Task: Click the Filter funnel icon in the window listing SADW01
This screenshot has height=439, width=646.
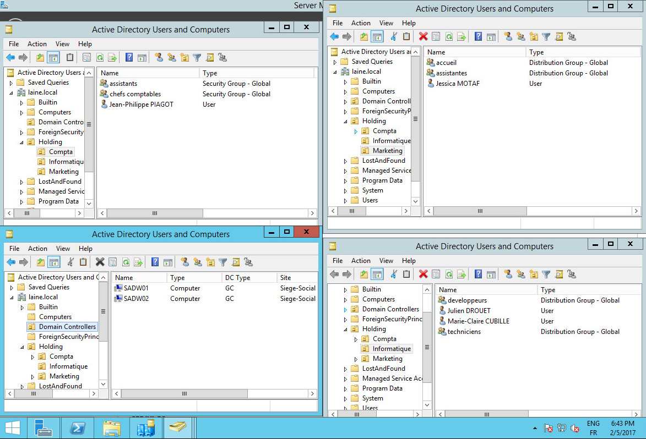Action: click(223, 262)
